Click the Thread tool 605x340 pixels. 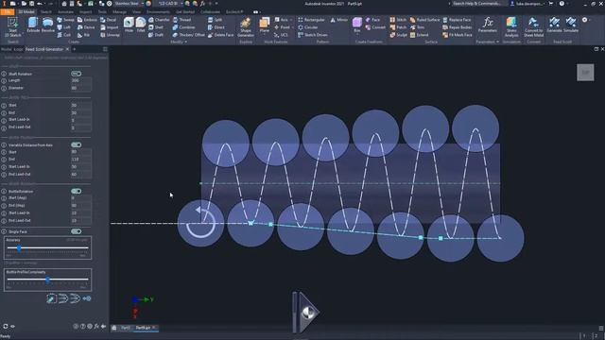point(181,20)
